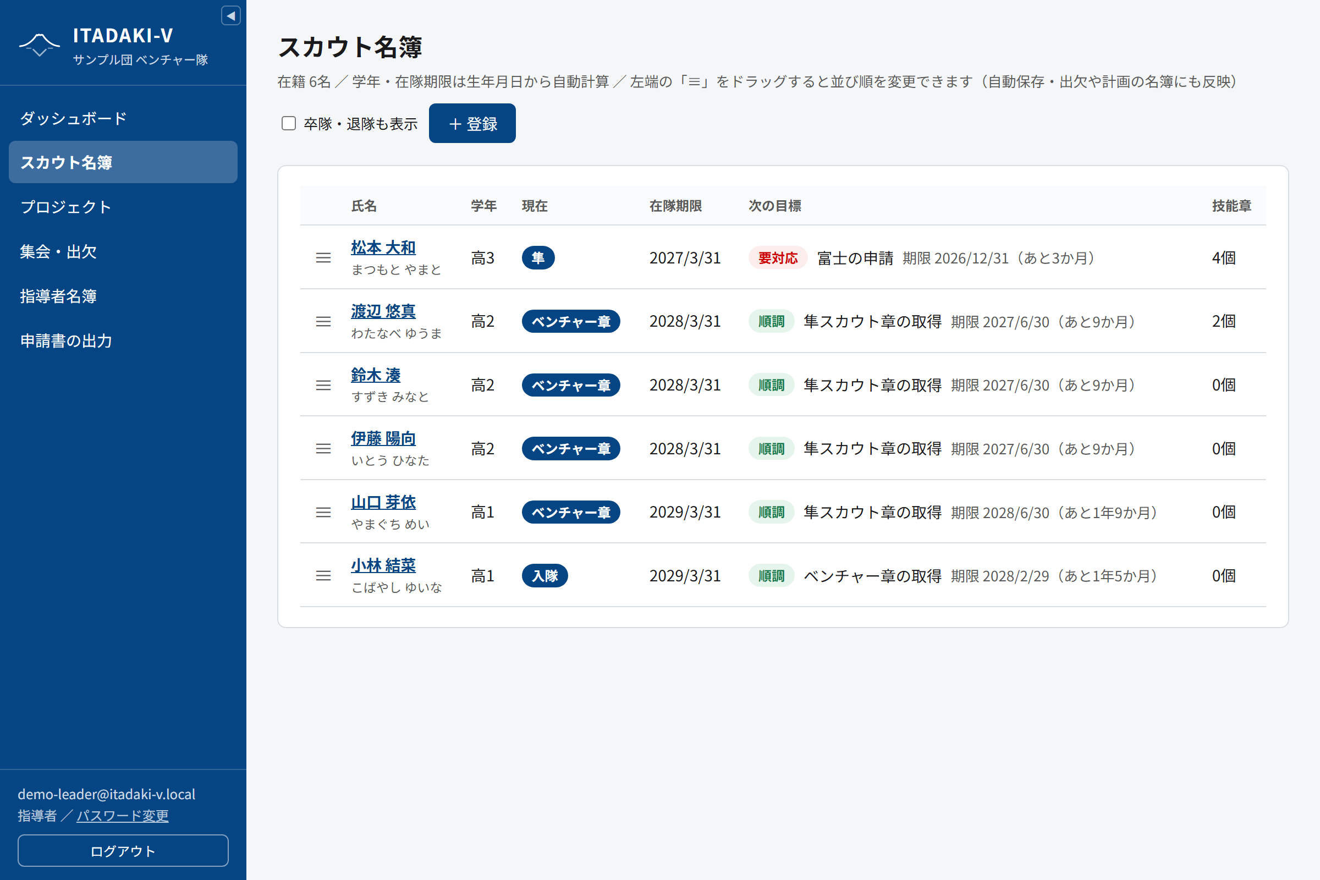Click the ログアウト button
1320x880 pixels.
[x=123, y=850]
